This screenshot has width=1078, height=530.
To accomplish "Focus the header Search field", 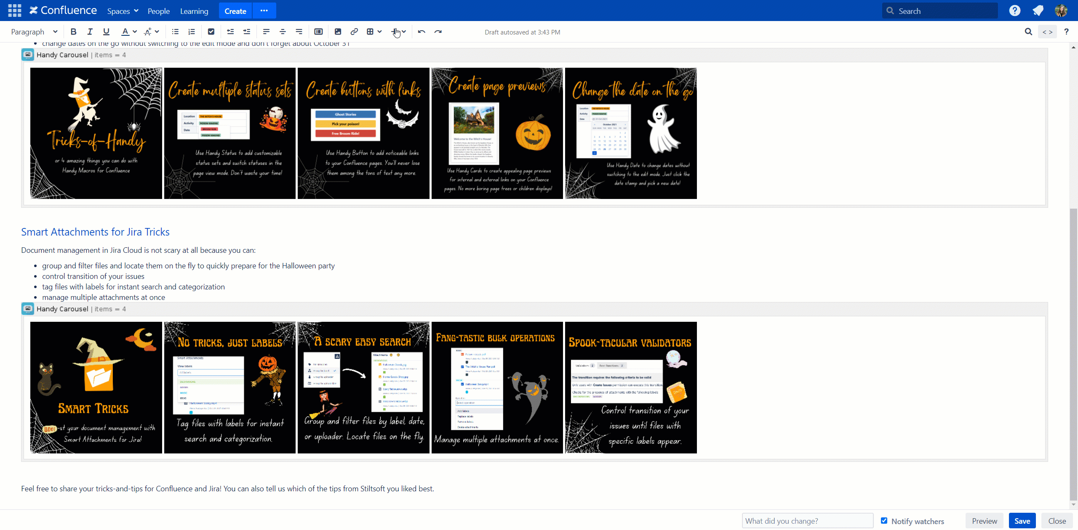I will (x=940, y=11).
